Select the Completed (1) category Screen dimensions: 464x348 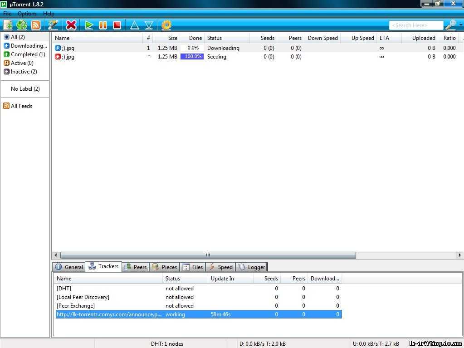coord(25,54)
